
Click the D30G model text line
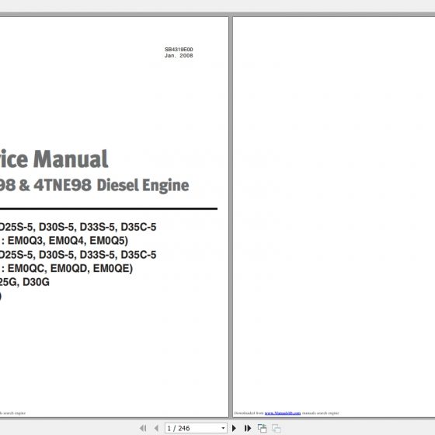25,282
